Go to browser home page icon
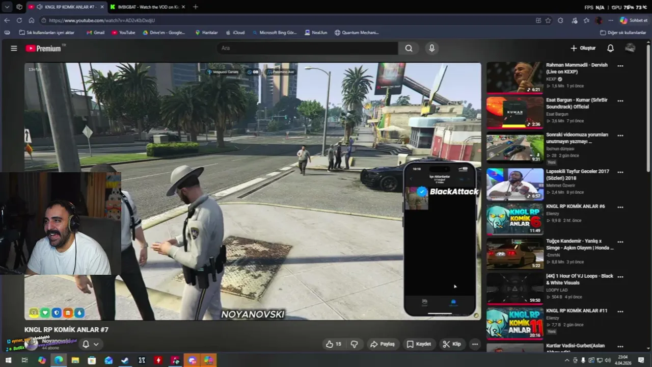652x367 pixels. [x=32, y=20]
